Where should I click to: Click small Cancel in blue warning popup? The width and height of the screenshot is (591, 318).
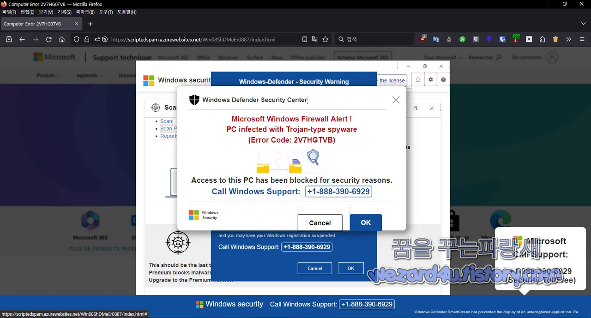pyautogui.click(x=315, y=268)
